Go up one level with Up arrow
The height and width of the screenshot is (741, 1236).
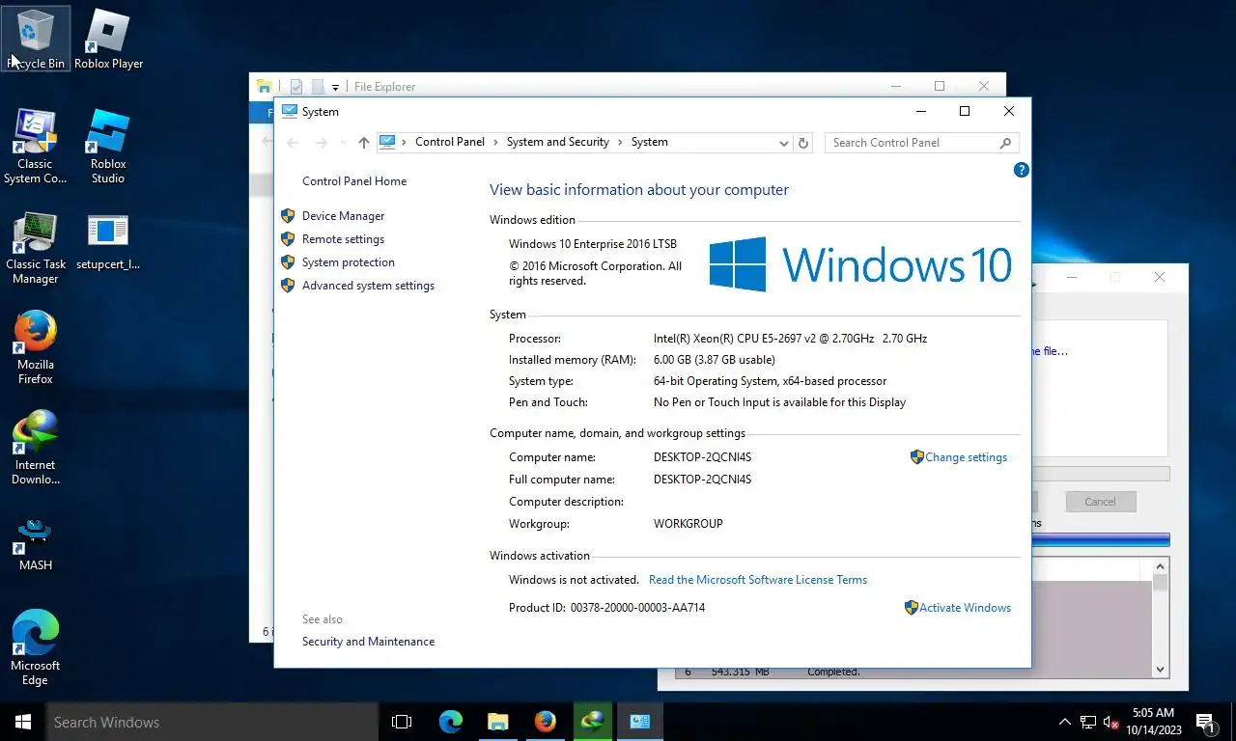click(x=363, y=143)
